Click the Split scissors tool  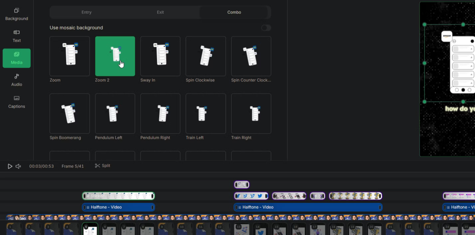coord(103,166)
